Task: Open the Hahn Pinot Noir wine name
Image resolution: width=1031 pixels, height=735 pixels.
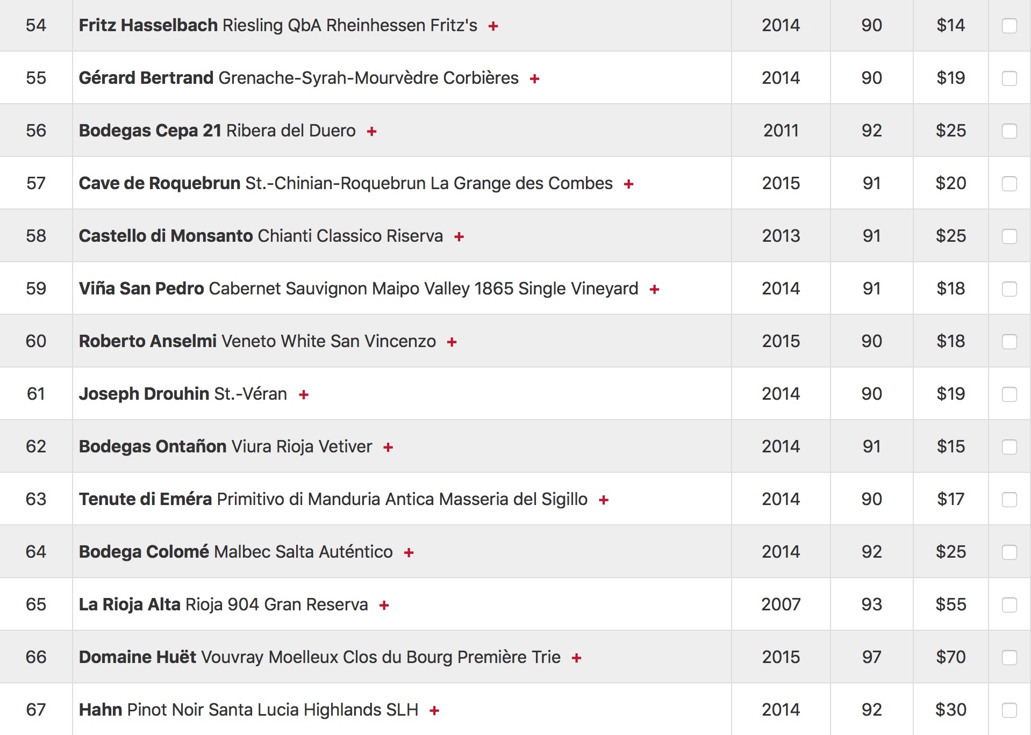Action: (248, 710)
